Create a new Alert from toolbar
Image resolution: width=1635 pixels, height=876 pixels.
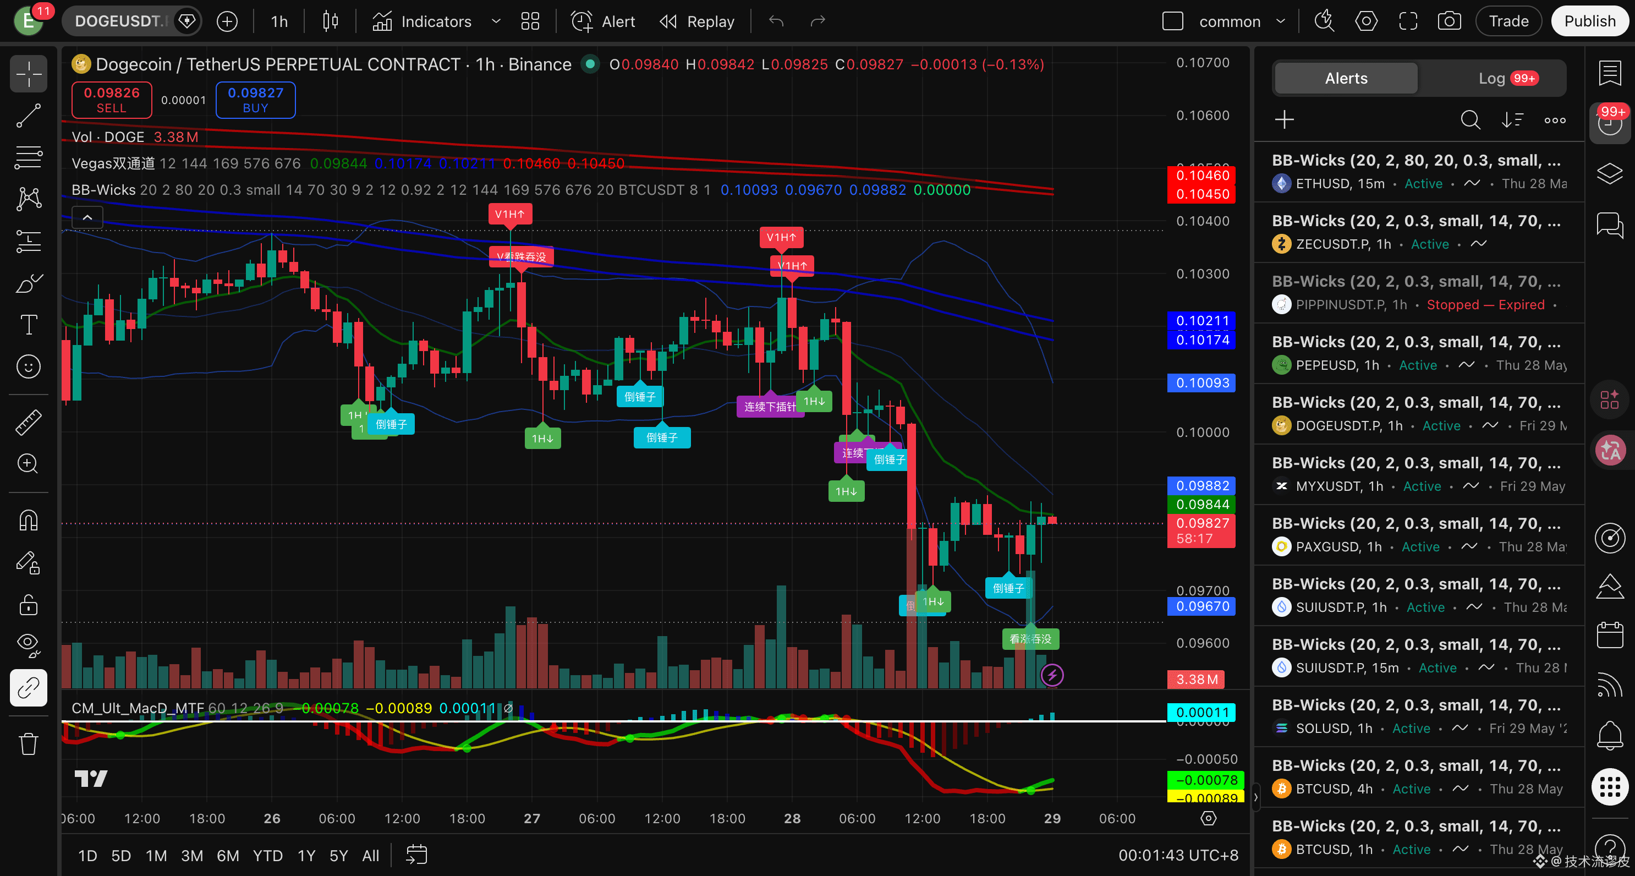click(603, 21)
